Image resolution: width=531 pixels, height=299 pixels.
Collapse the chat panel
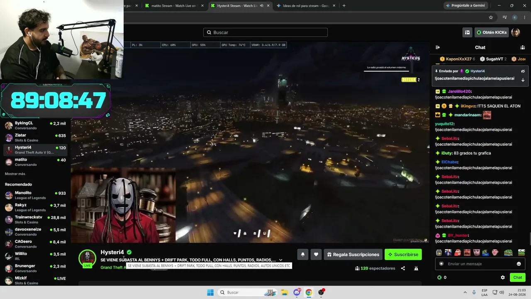tap(438, 47)
